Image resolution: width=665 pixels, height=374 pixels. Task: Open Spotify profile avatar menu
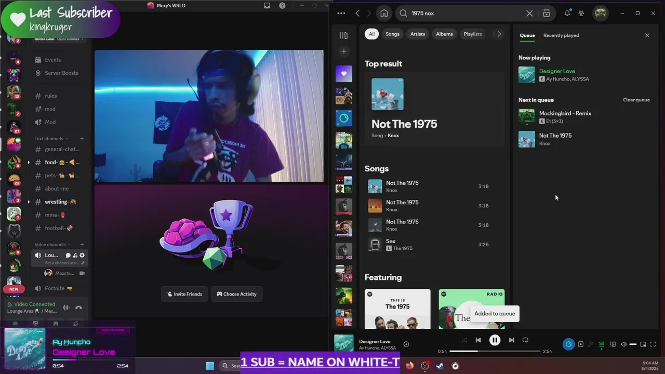pos(601,13)
